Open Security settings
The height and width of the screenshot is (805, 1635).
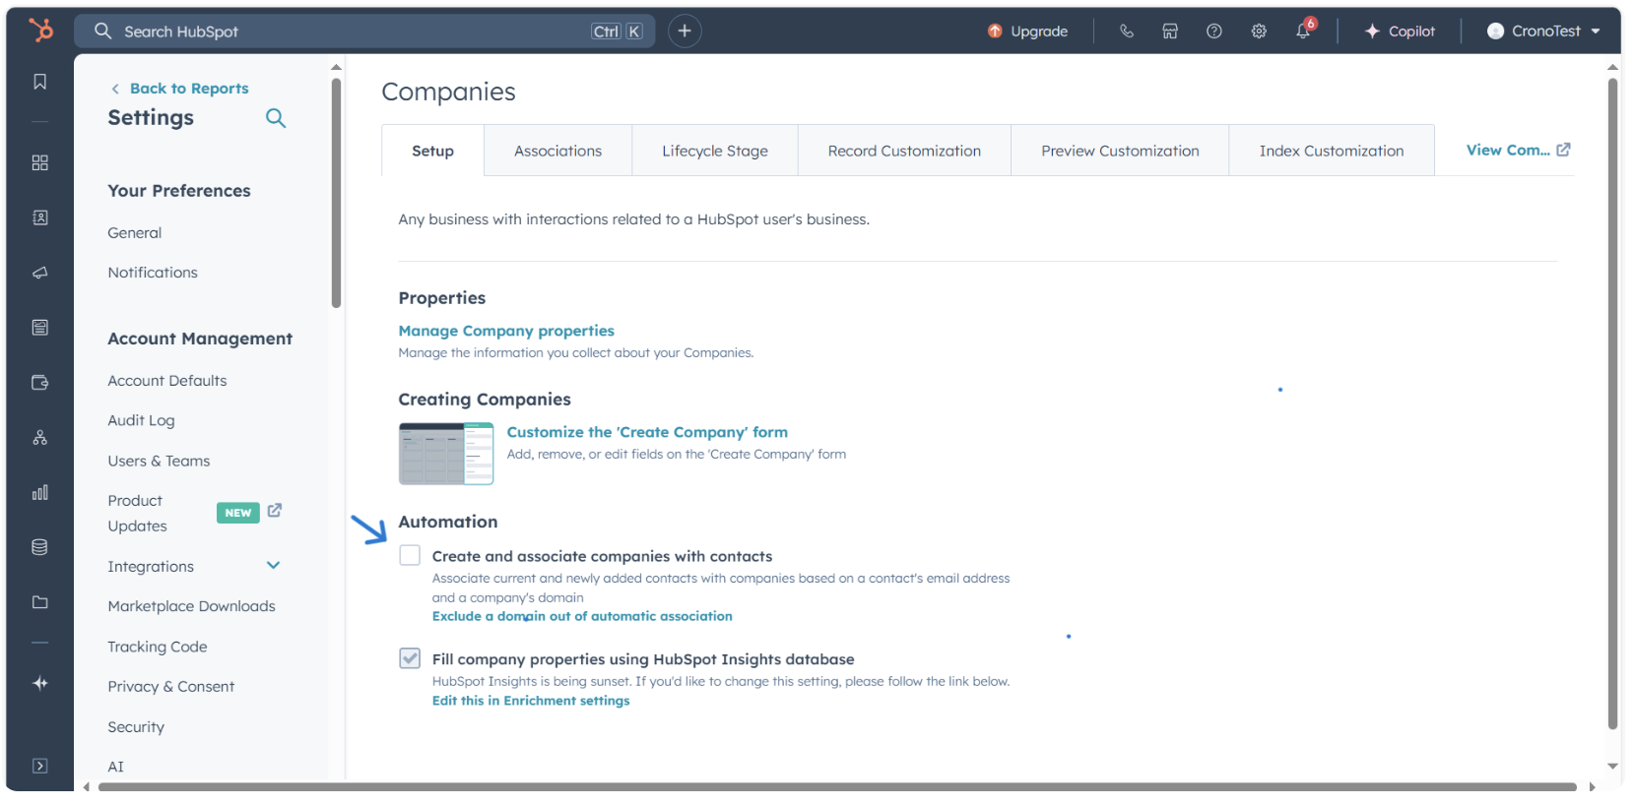136,727
